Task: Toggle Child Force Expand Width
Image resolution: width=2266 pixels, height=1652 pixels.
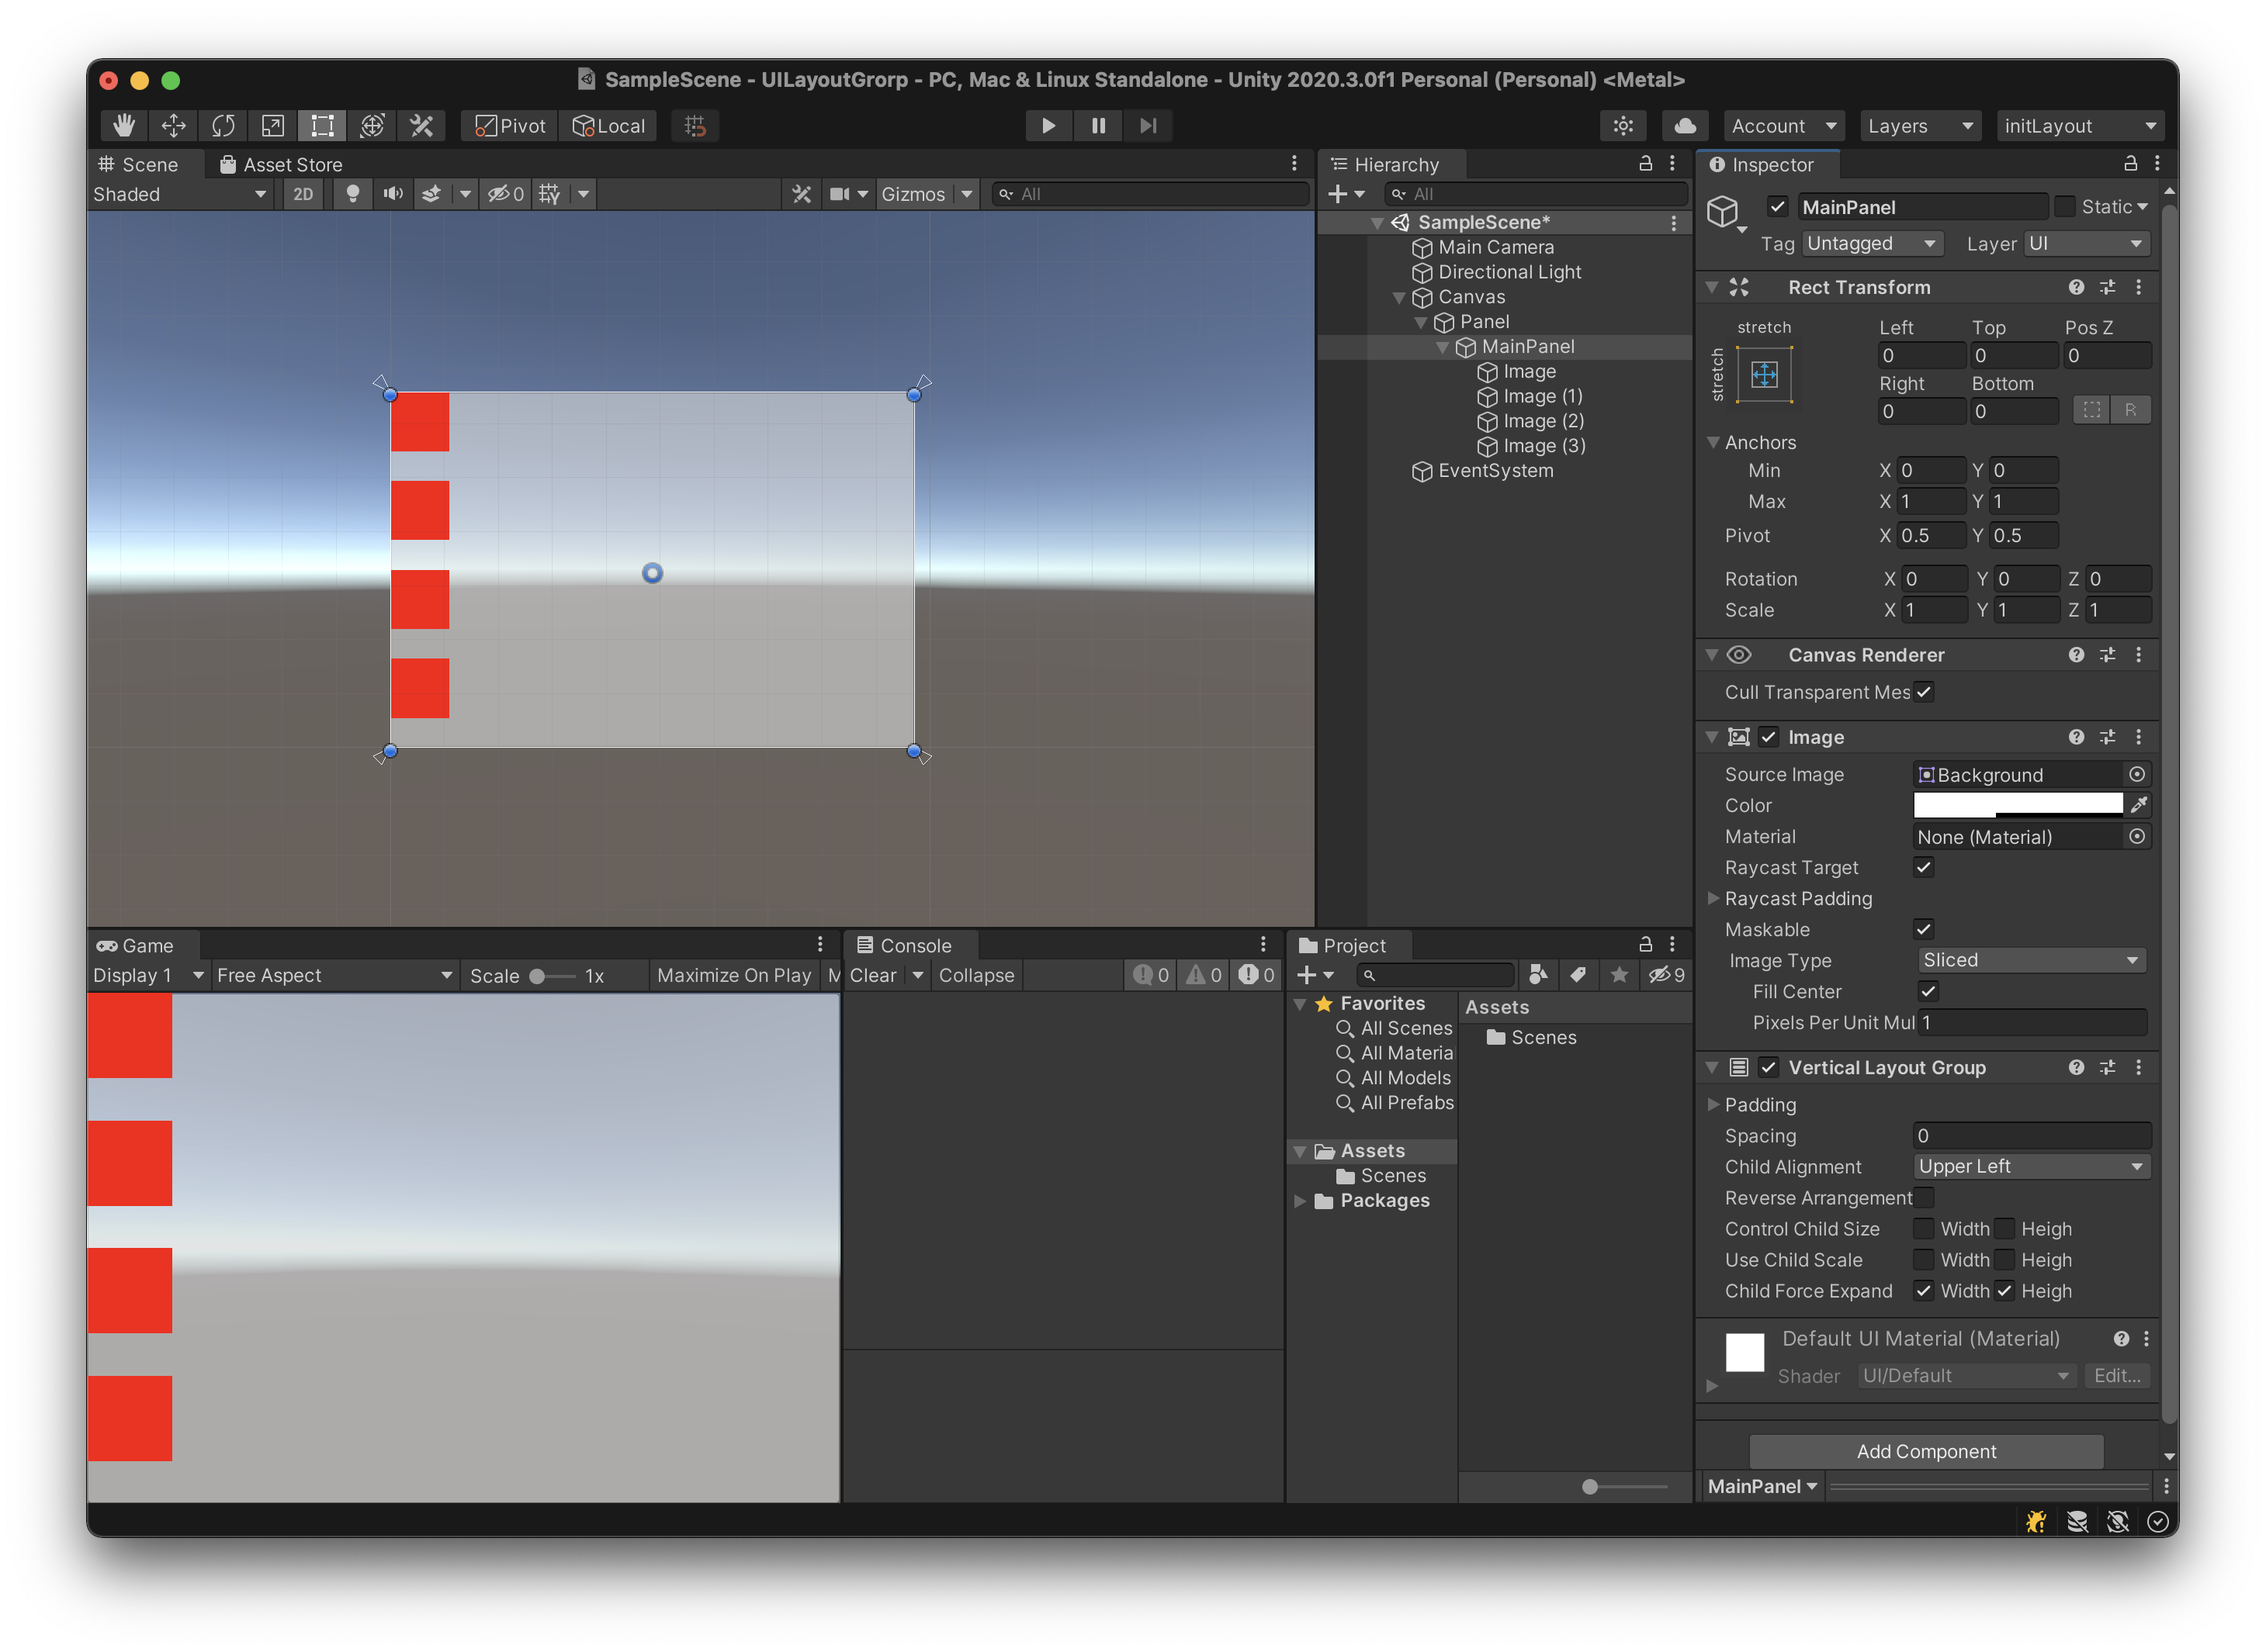Action: coord(1923,1291)
